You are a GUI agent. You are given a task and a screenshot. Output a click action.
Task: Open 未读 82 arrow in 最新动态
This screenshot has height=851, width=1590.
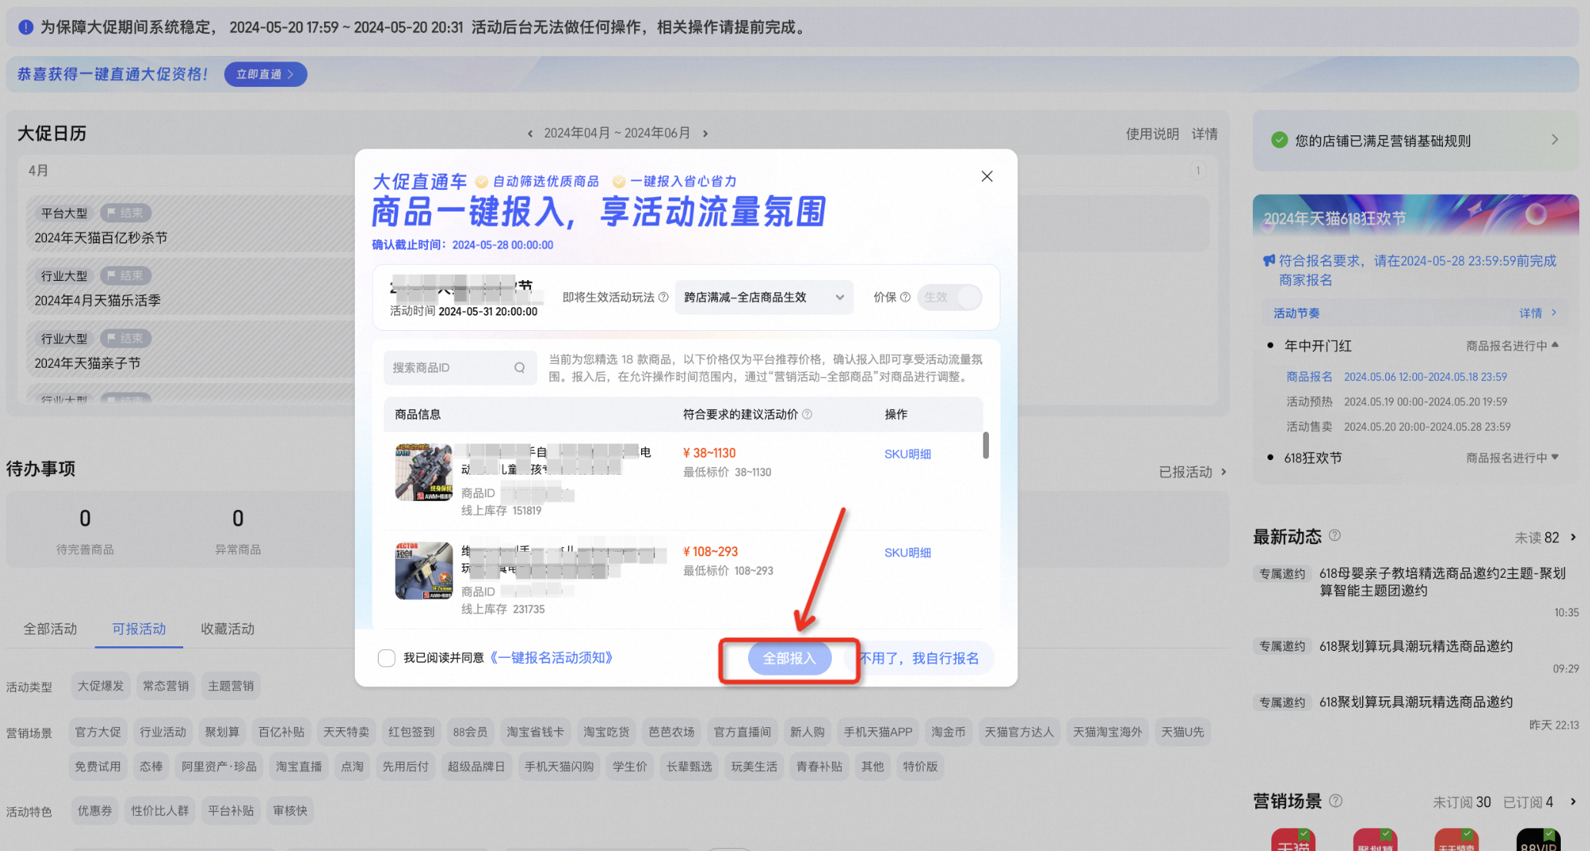click(1573, 537)
